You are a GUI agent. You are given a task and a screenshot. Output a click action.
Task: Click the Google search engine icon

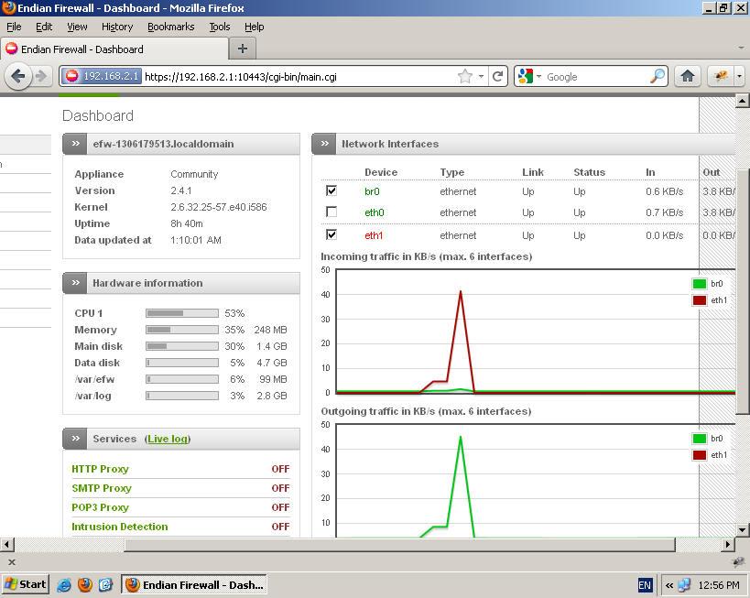tap(526, 76)
